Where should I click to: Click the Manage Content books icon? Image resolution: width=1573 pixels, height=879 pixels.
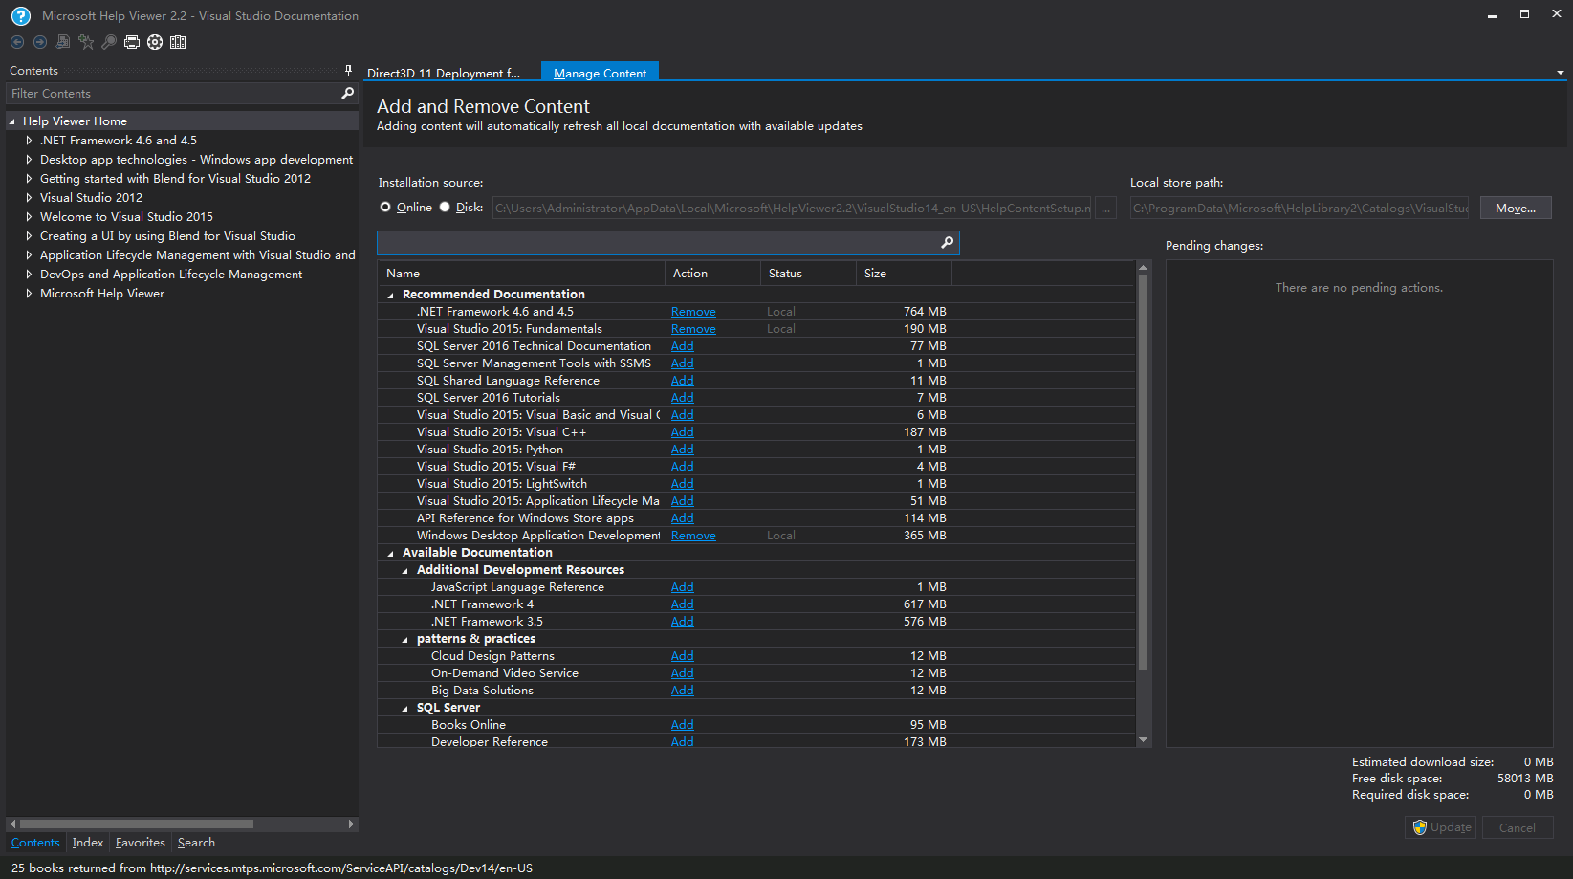point(178,42)
